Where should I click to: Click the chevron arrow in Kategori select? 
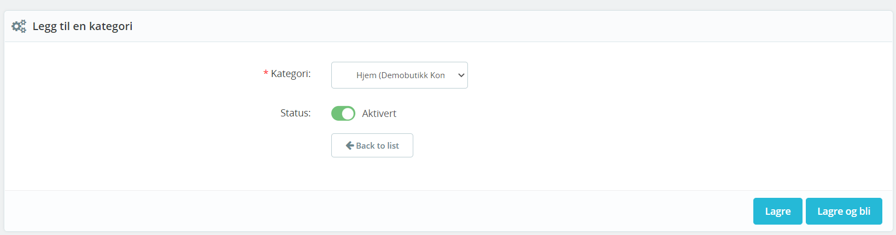[x=461, y=75]
